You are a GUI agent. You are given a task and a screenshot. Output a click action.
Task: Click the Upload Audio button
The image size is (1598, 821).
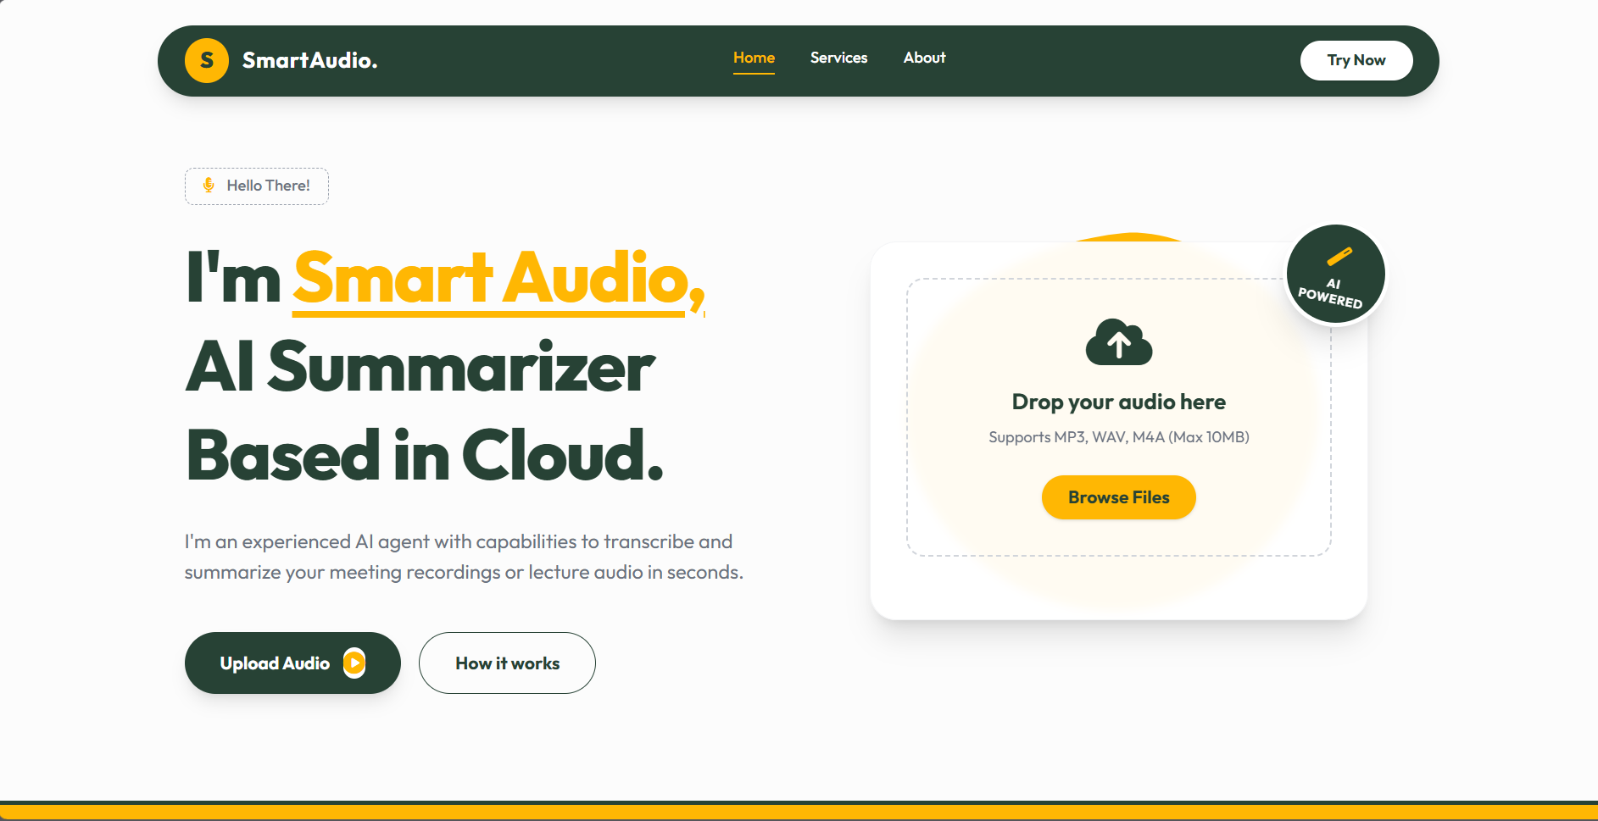[292, 663]
